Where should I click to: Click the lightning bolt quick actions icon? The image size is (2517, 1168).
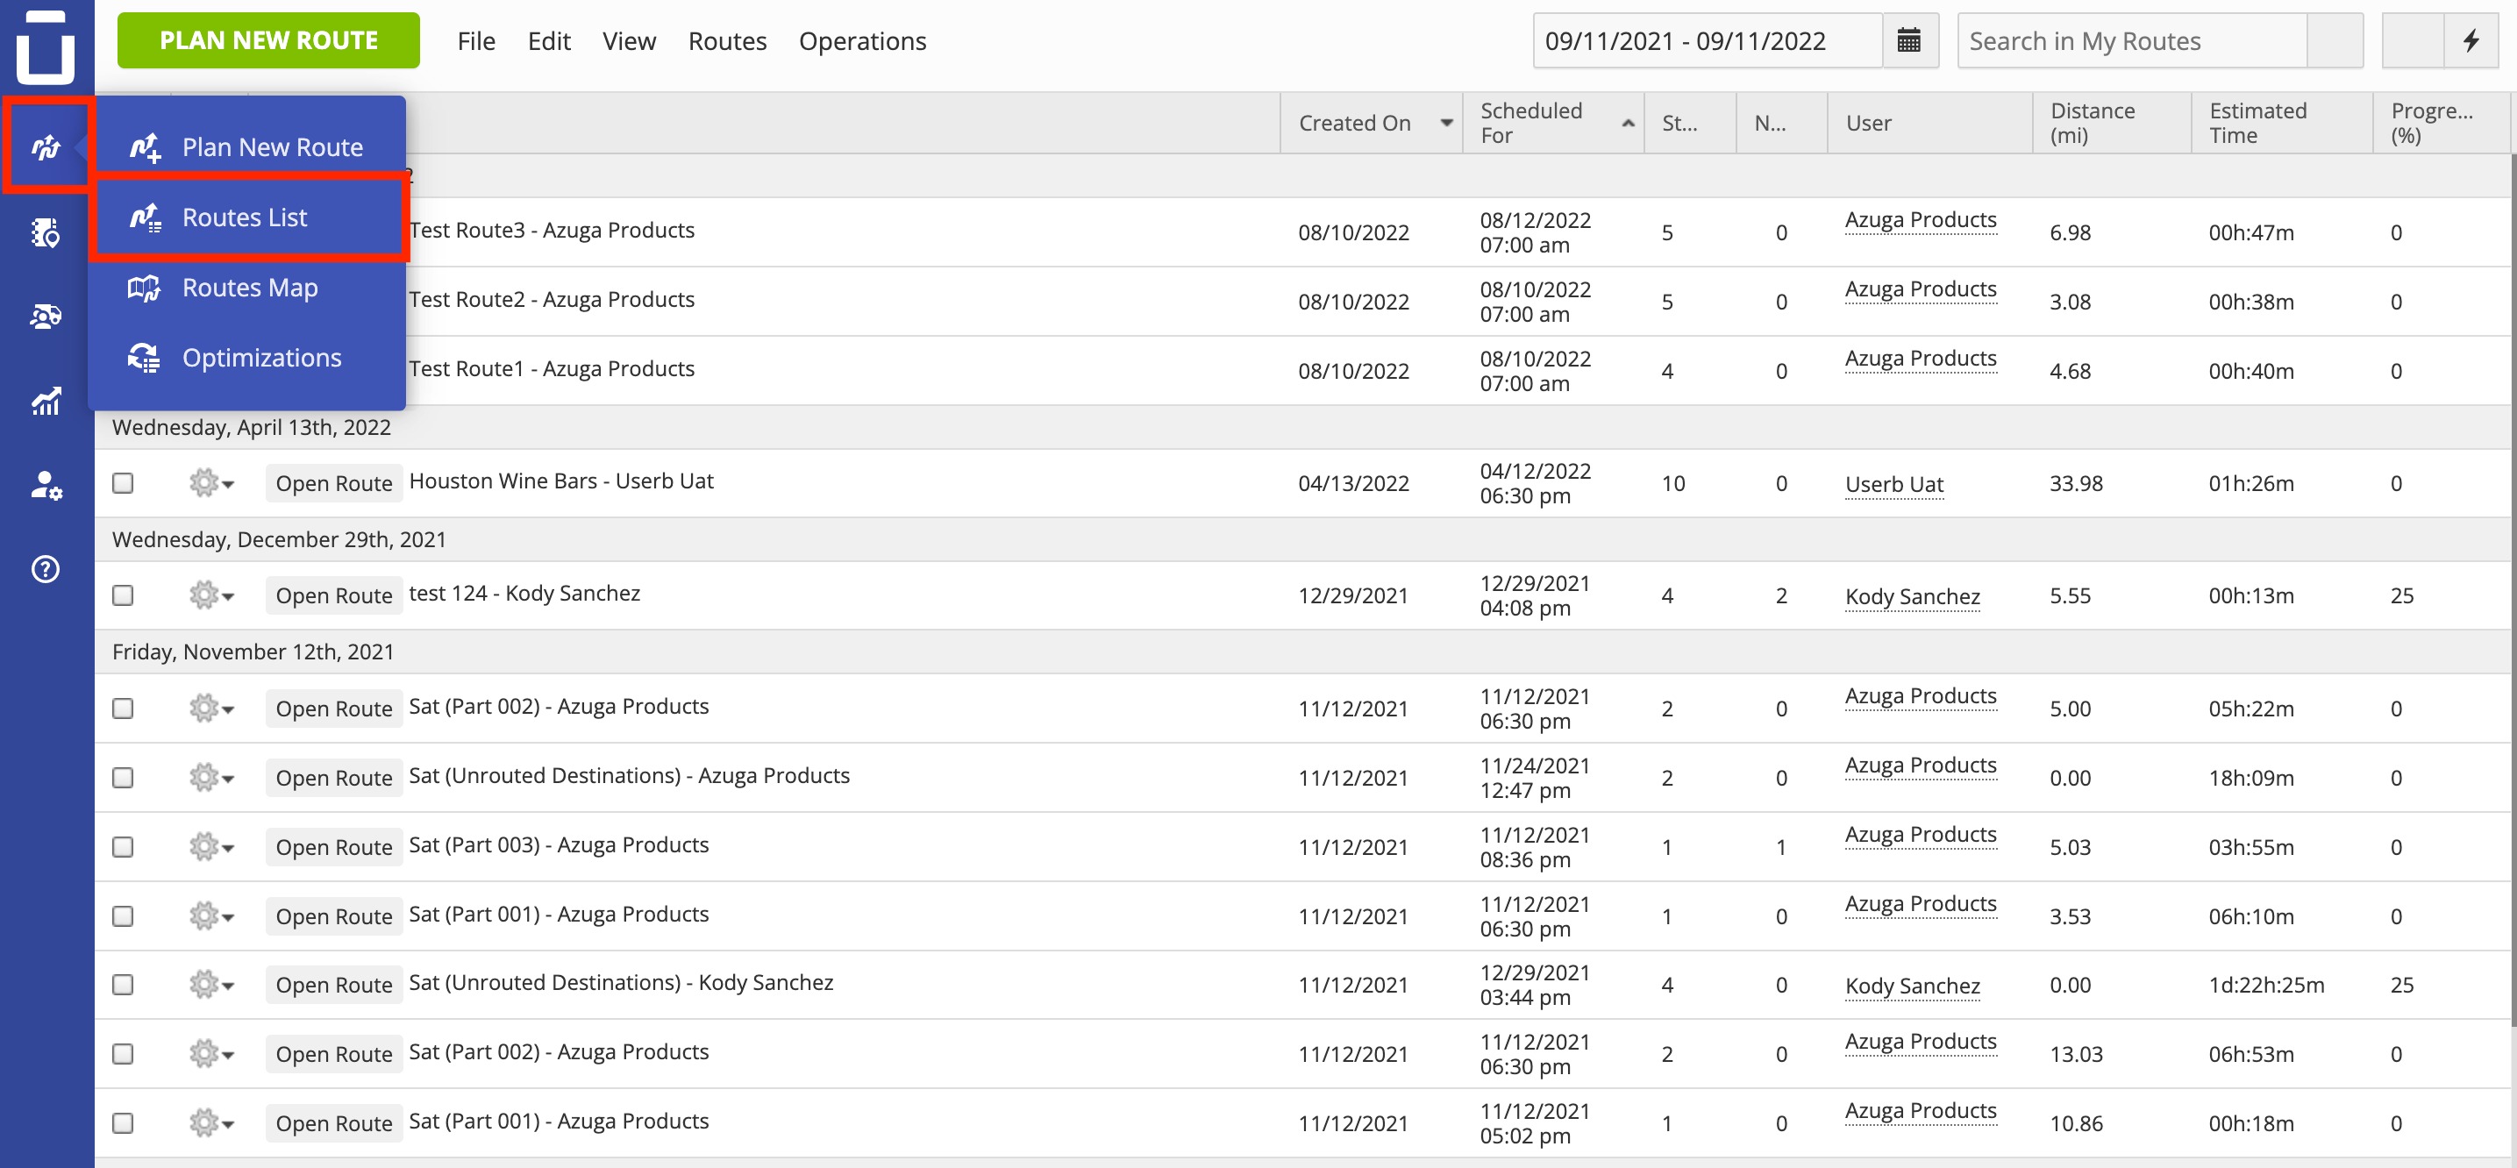(x=2471, y=41)
